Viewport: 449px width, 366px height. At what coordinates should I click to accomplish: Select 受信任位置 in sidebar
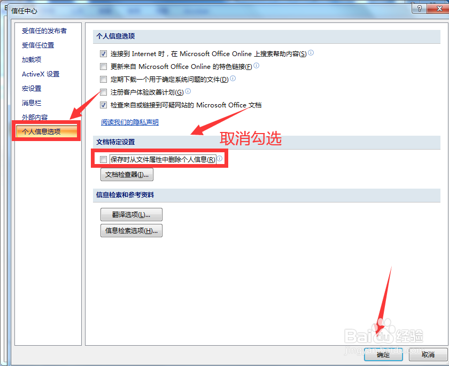[38, 45]
